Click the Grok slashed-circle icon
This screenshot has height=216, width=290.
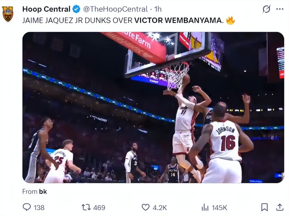[266, 10]
